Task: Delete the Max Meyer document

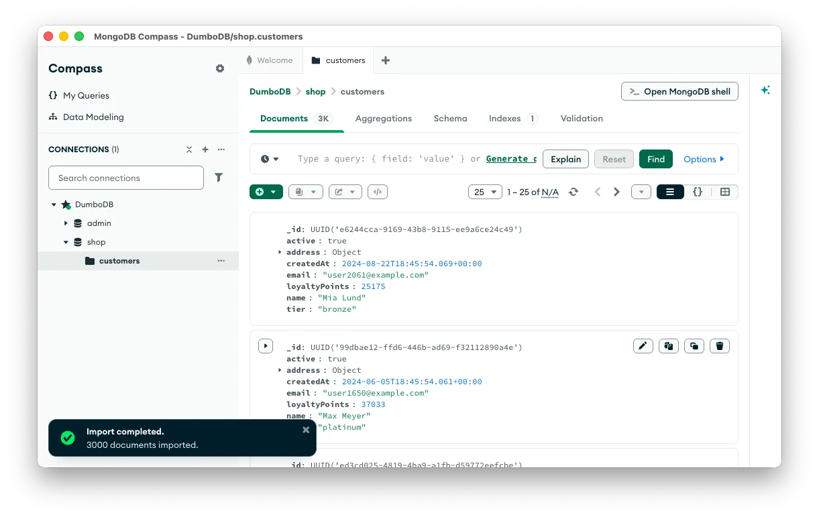Action: (x=720, y=346)
